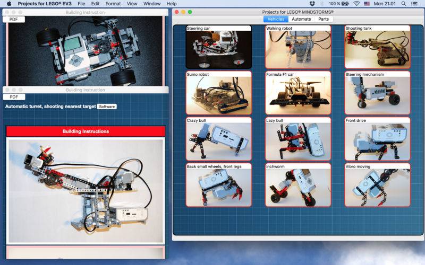Viewport: 425px width, 265px height.
Task: Switch to the Vehicles tab
Action: [276, 19]
